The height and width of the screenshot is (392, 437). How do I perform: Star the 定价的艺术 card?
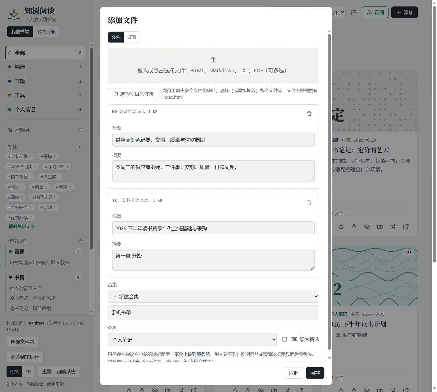click(341, 227)
